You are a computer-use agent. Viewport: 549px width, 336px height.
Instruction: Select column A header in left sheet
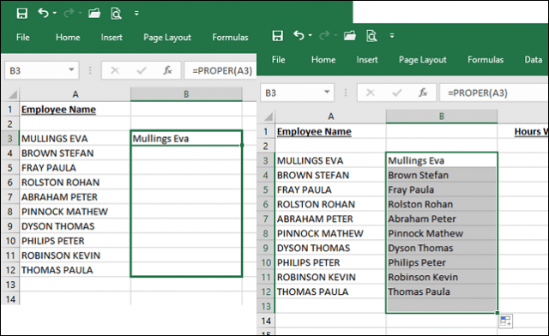click(75, 94)
